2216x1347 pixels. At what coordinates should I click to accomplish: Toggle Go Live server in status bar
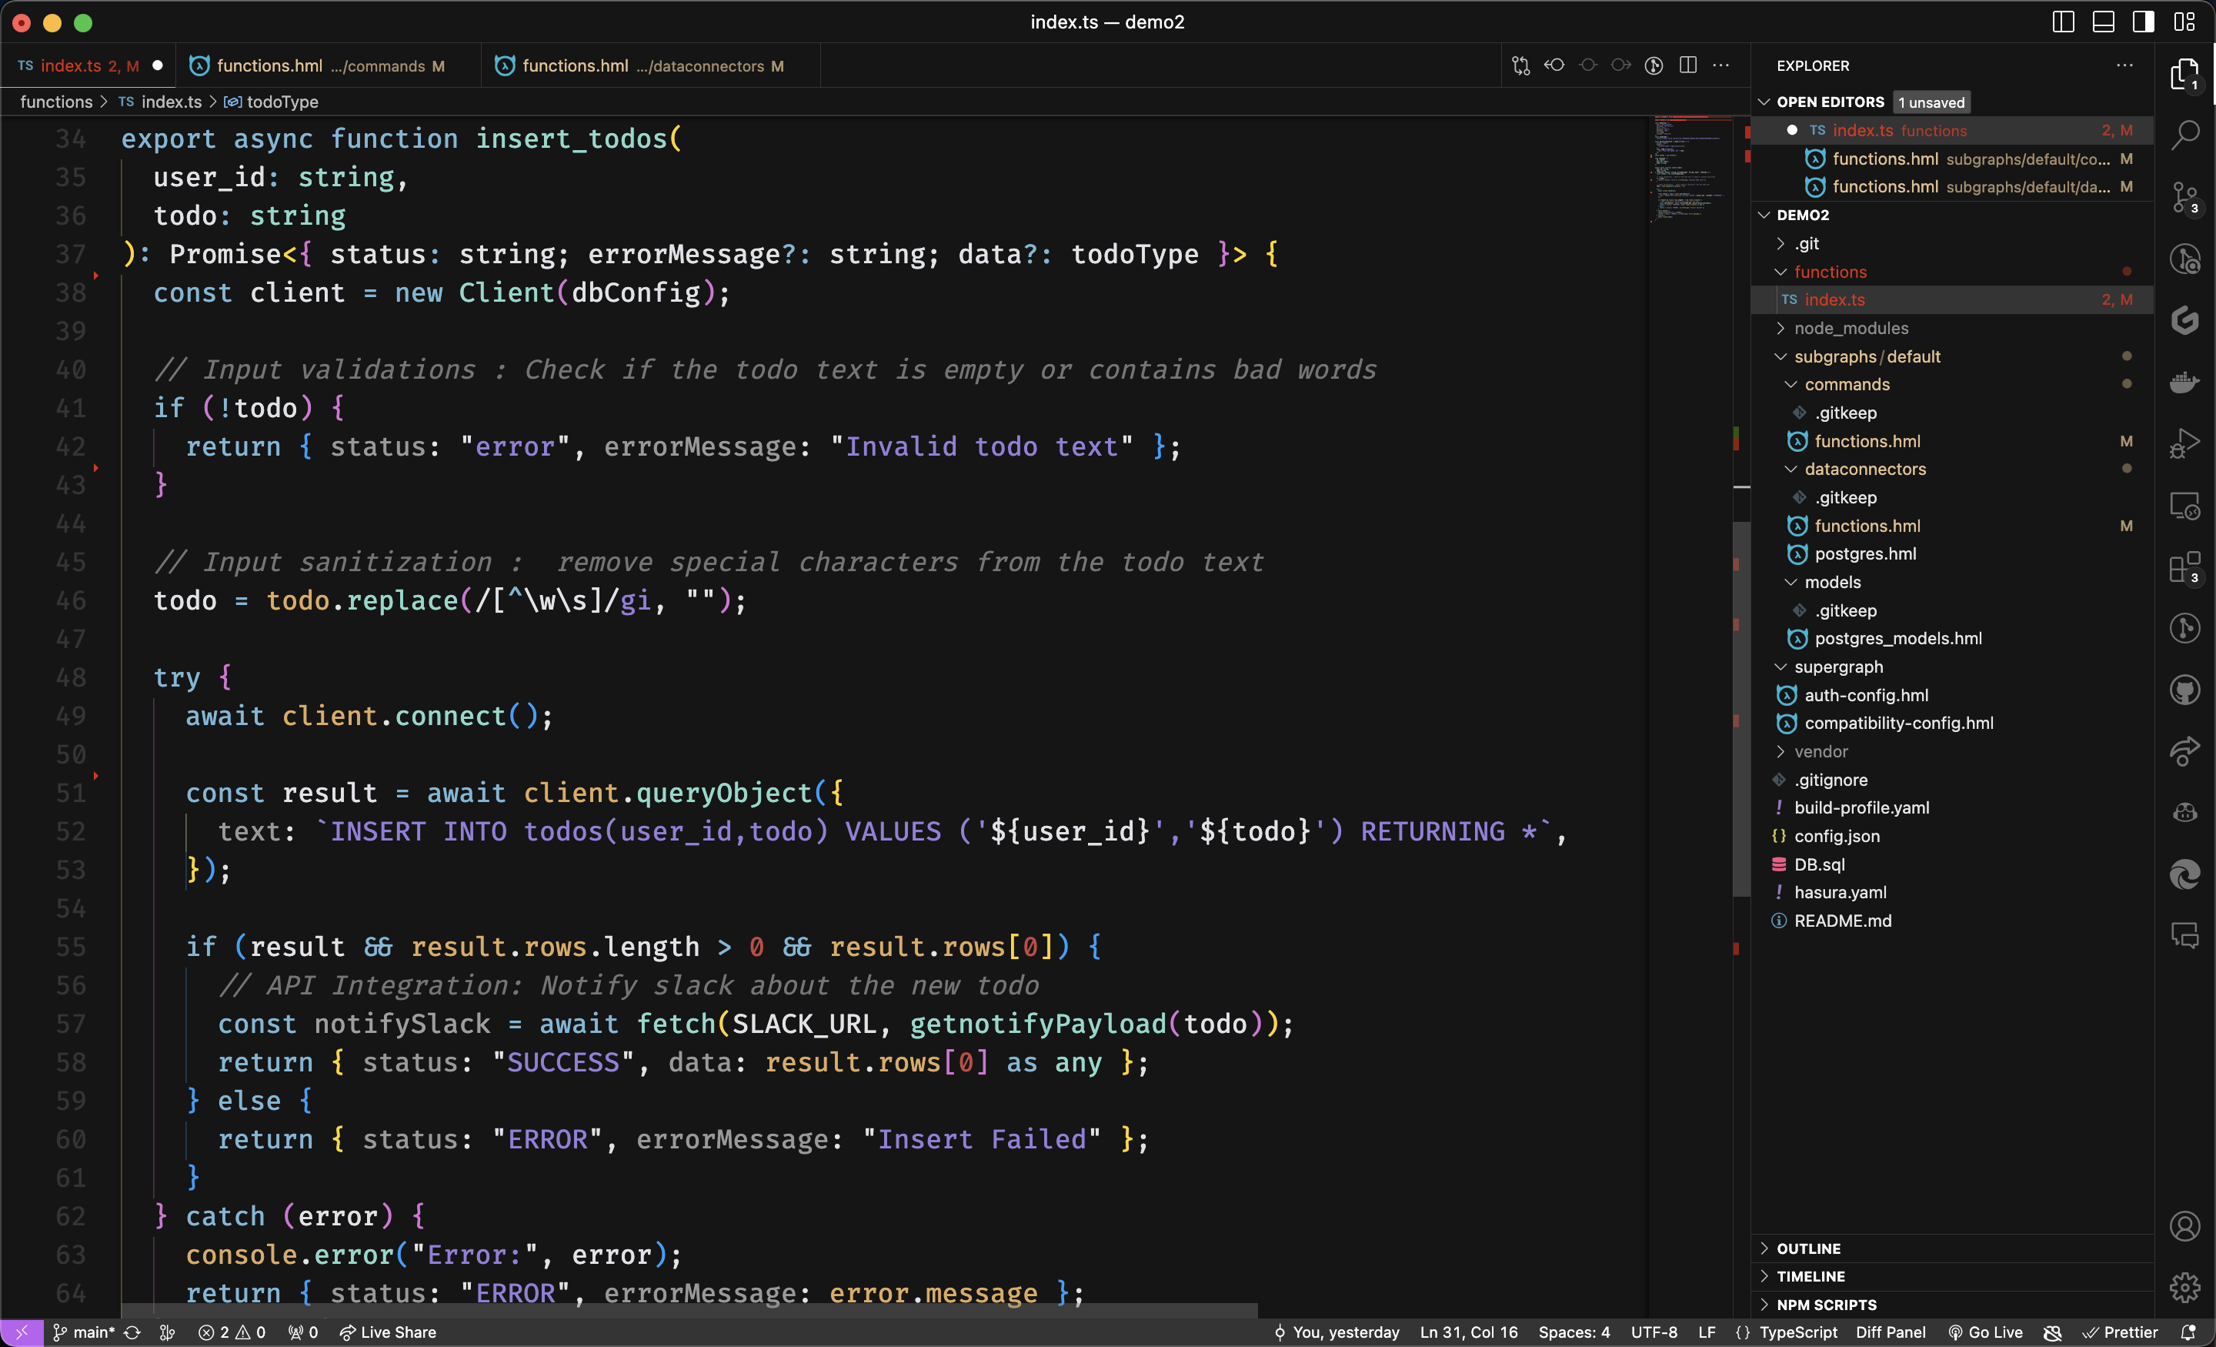(x=1985, y=1332)
